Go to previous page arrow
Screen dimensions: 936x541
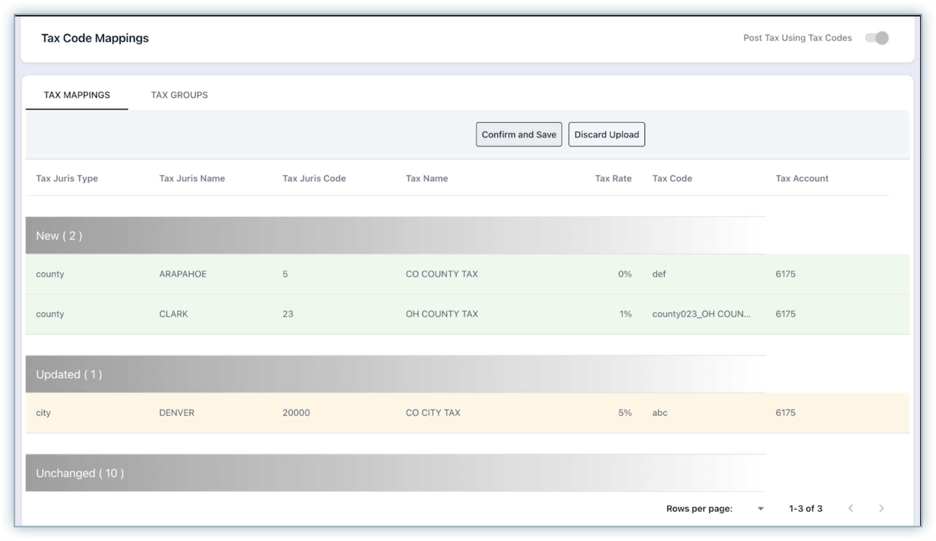click(851, 508)
